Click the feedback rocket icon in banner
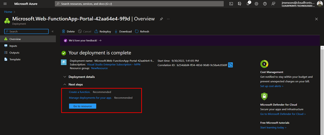The image size is (324, 135). (65, 41)
